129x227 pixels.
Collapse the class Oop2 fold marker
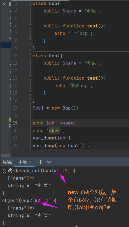tap(30, 56)
